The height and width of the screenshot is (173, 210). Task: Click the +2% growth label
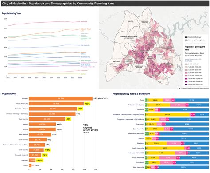click(x=78, y=114)
